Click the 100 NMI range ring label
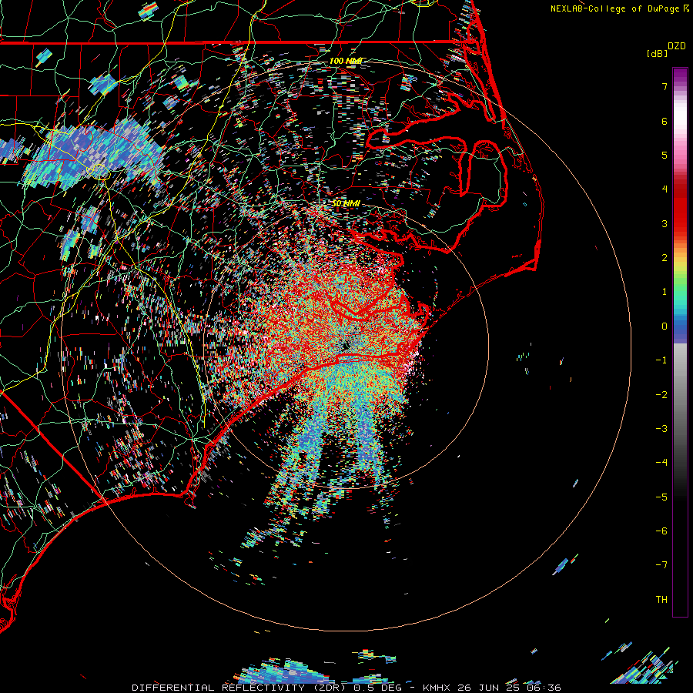 point(345,61)
